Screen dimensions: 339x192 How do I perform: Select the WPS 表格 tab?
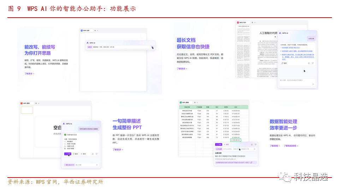pyautogui.click(x=185, y=102)
